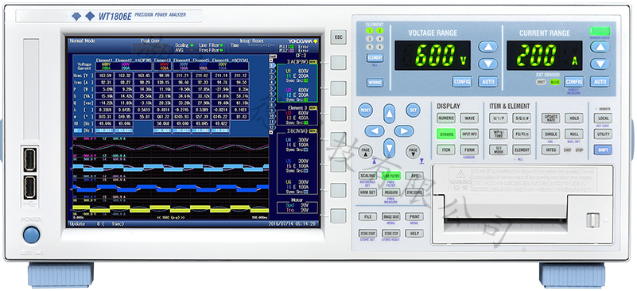Screen dimensions: 637x291
Task: Tap the up arrow cursor key
Action: pyautogui.click(x=389, y=114)
